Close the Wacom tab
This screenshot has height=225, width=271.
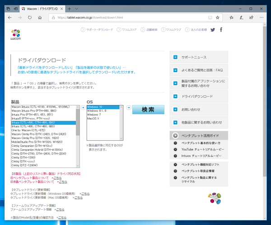coord(61,9)
